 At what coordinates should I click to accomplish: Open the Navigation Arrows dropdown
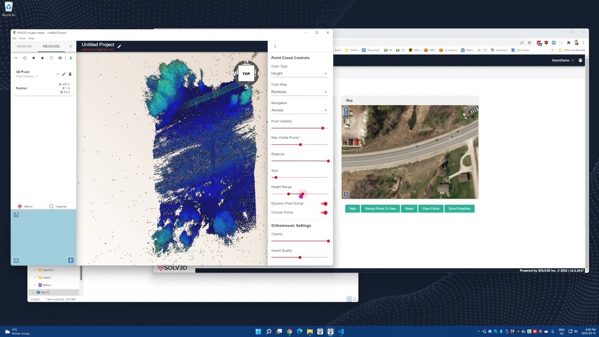point(299,110)
